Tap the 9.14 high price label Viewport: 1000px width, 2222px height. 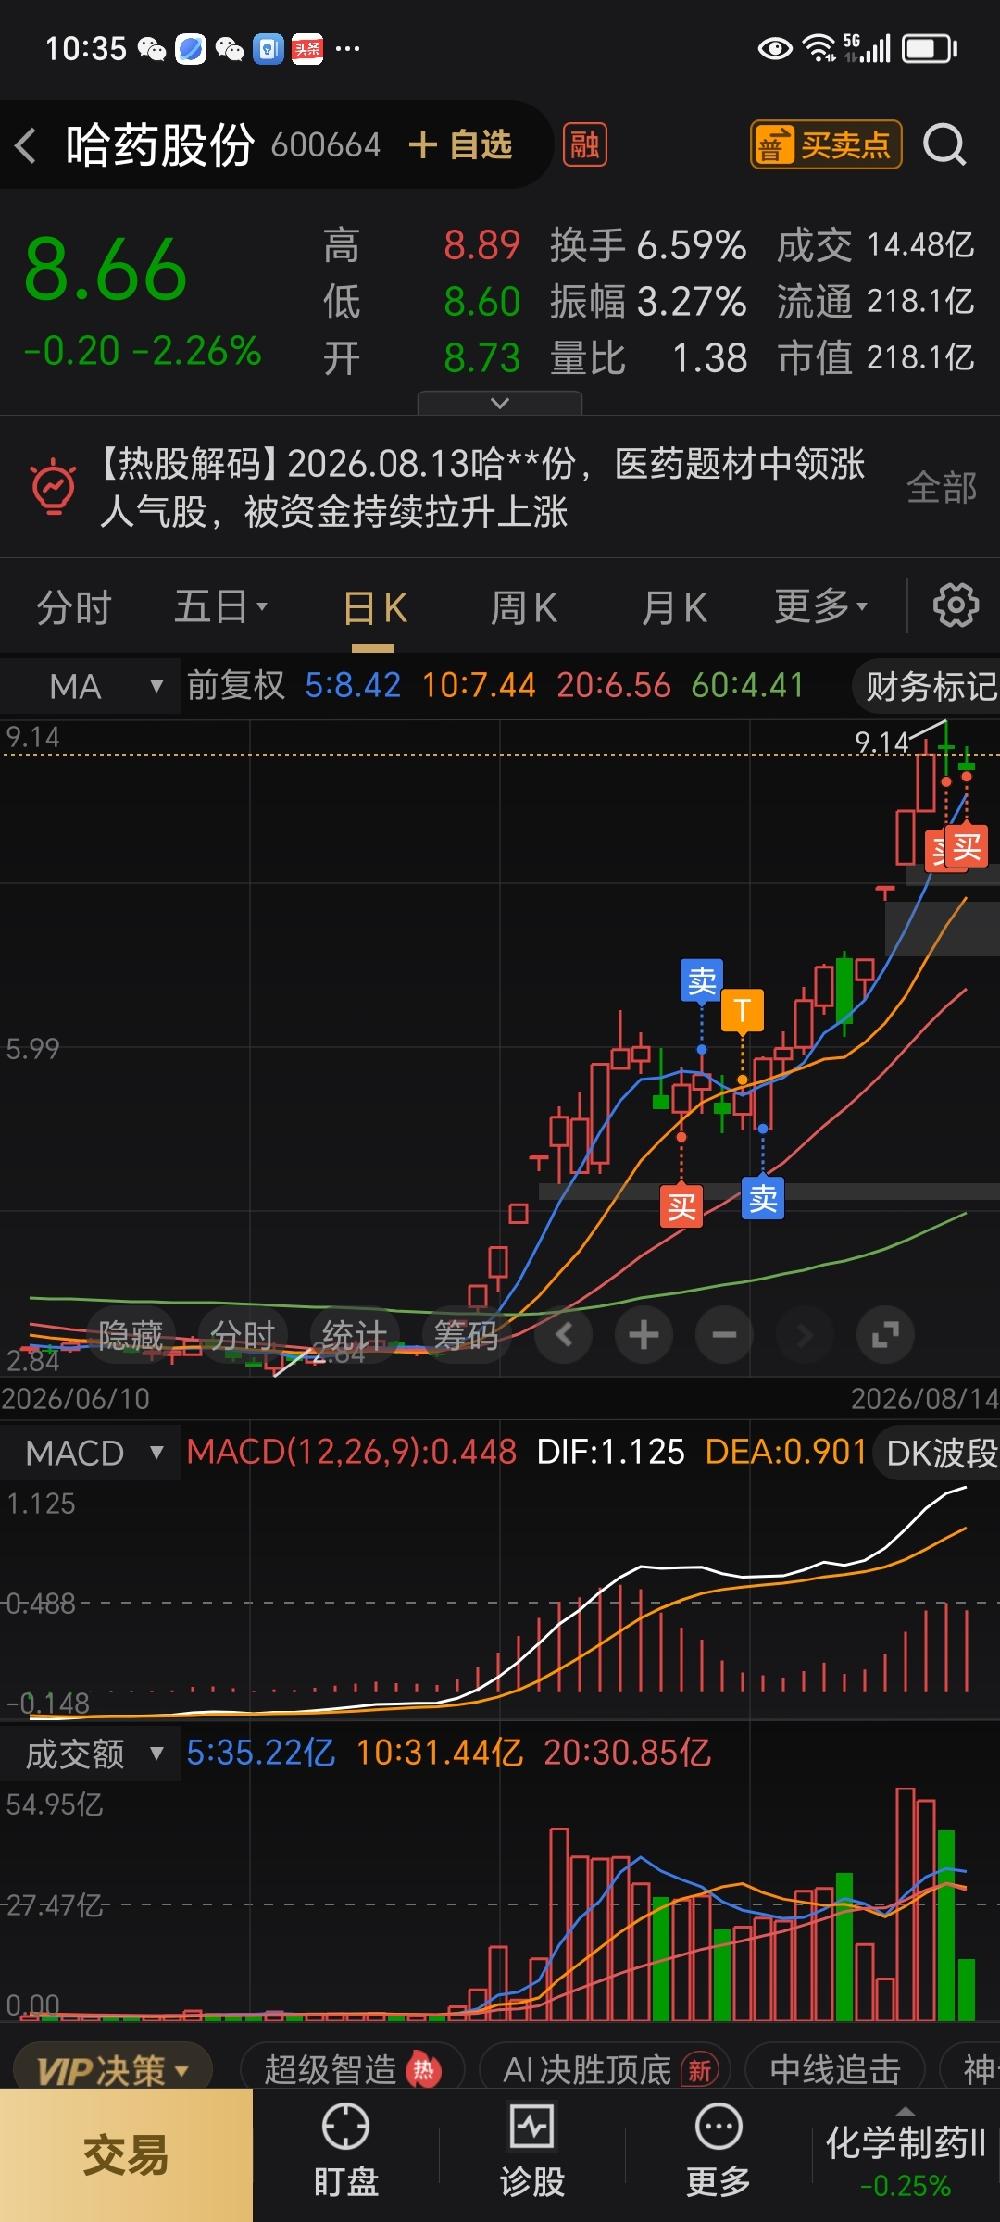point(881,743)
